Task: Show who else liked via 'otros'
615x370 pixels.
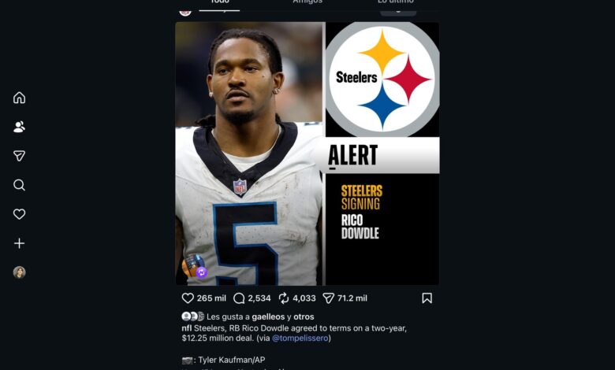Action: click(x=304, y=316)
